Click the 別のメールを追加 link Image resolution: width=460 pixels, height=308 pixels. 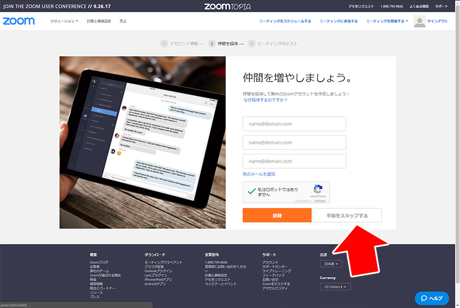259,174
